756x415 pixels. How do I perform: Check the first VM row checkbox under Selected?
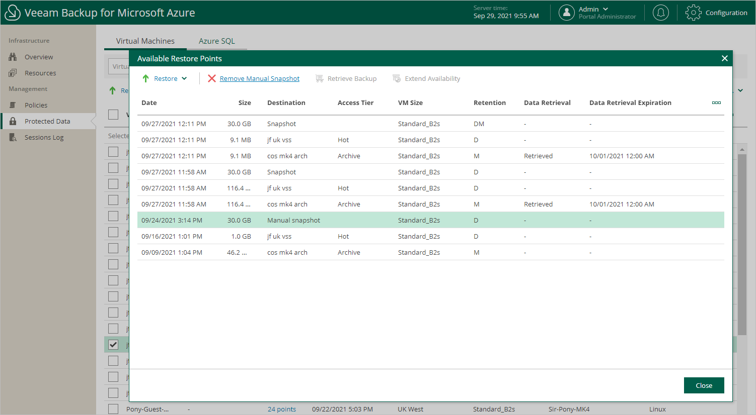point(113,152)
